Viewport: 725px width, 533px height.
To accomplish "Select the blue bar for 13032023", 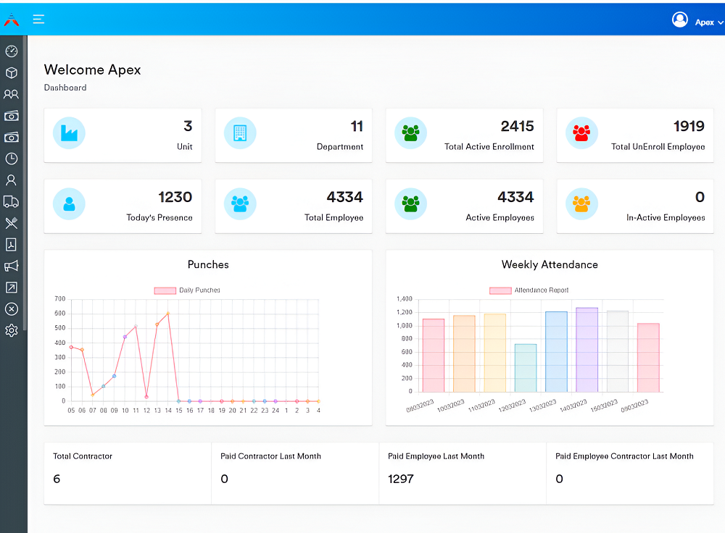I will tap(556, 352).
